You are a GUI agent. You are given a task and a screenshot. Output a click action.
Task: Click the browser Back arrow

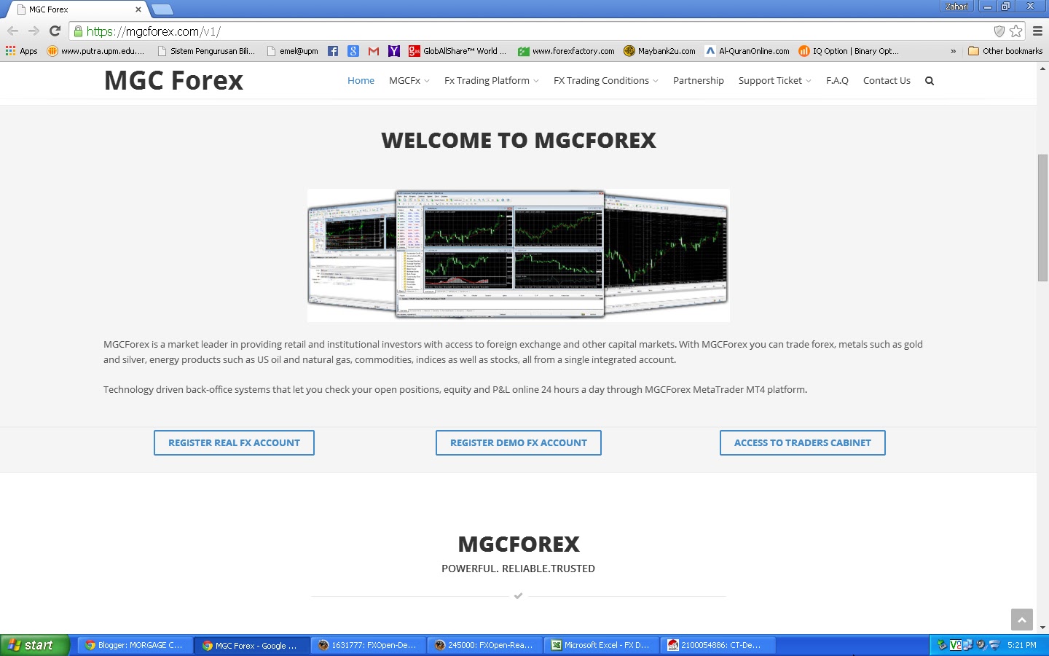[12, 31]
